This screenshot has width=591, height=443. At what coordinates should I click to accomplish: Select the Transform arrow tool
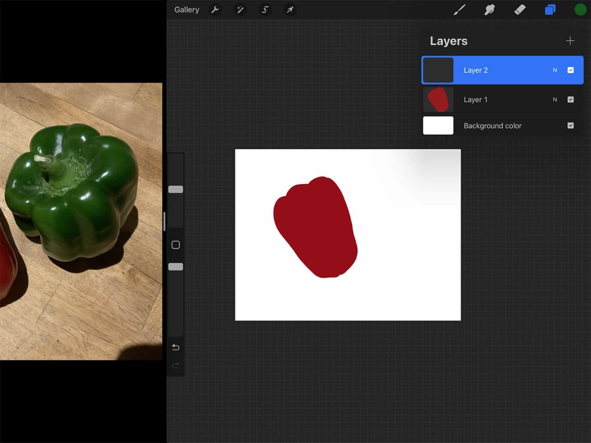(290, 10)
